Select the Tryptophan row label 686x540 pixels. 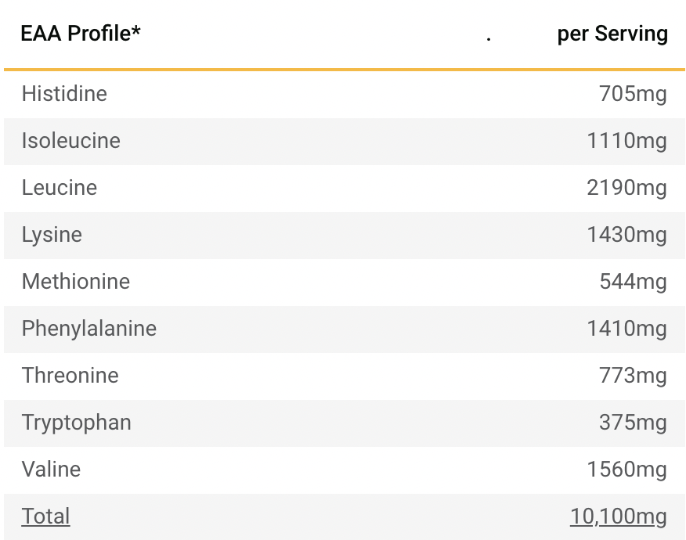pos(77,423)
